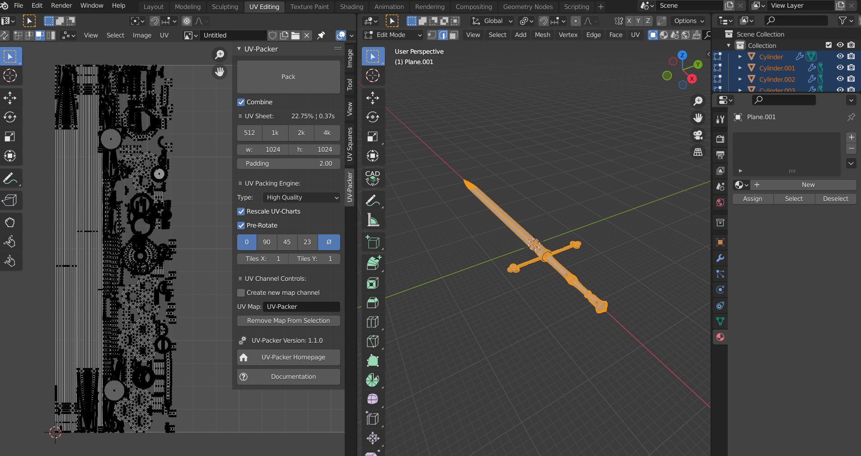The height and width of the screenshot is (456, 861).
Task: Open the Modifiers properties wrench tab
Action: point(720,258)
